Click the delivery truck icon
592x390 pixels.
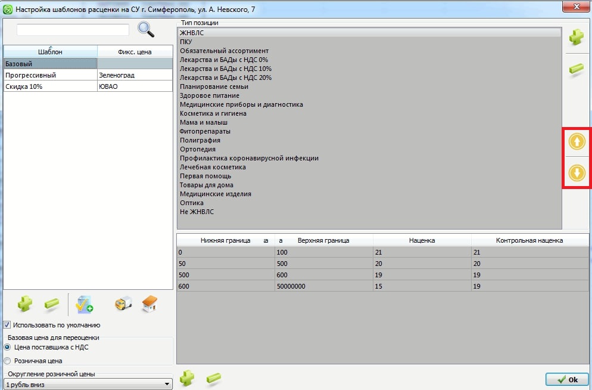pyautogui.click(x=123, y=304)
